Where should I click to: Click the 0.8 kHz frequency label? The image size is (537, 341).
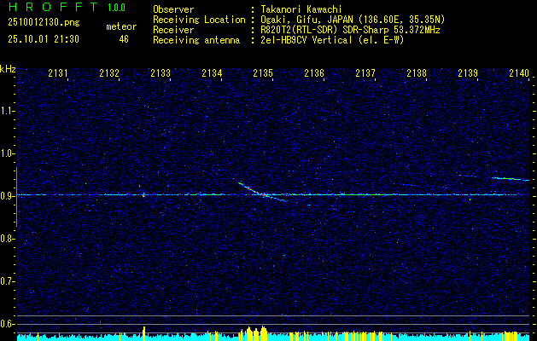(x=7, y=239)
